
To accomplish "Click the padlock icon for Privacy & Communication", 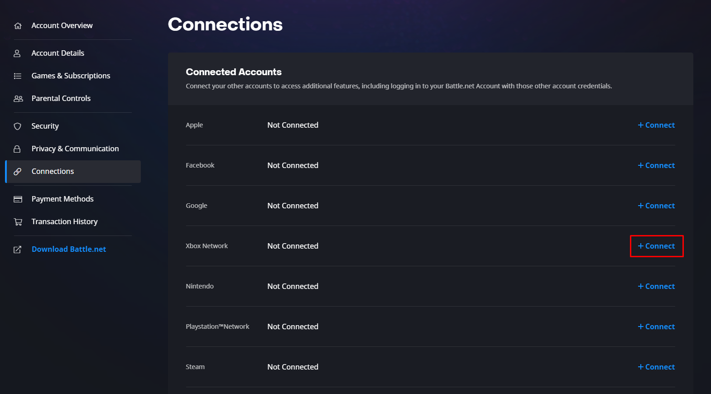I will (x=17, y=149).
